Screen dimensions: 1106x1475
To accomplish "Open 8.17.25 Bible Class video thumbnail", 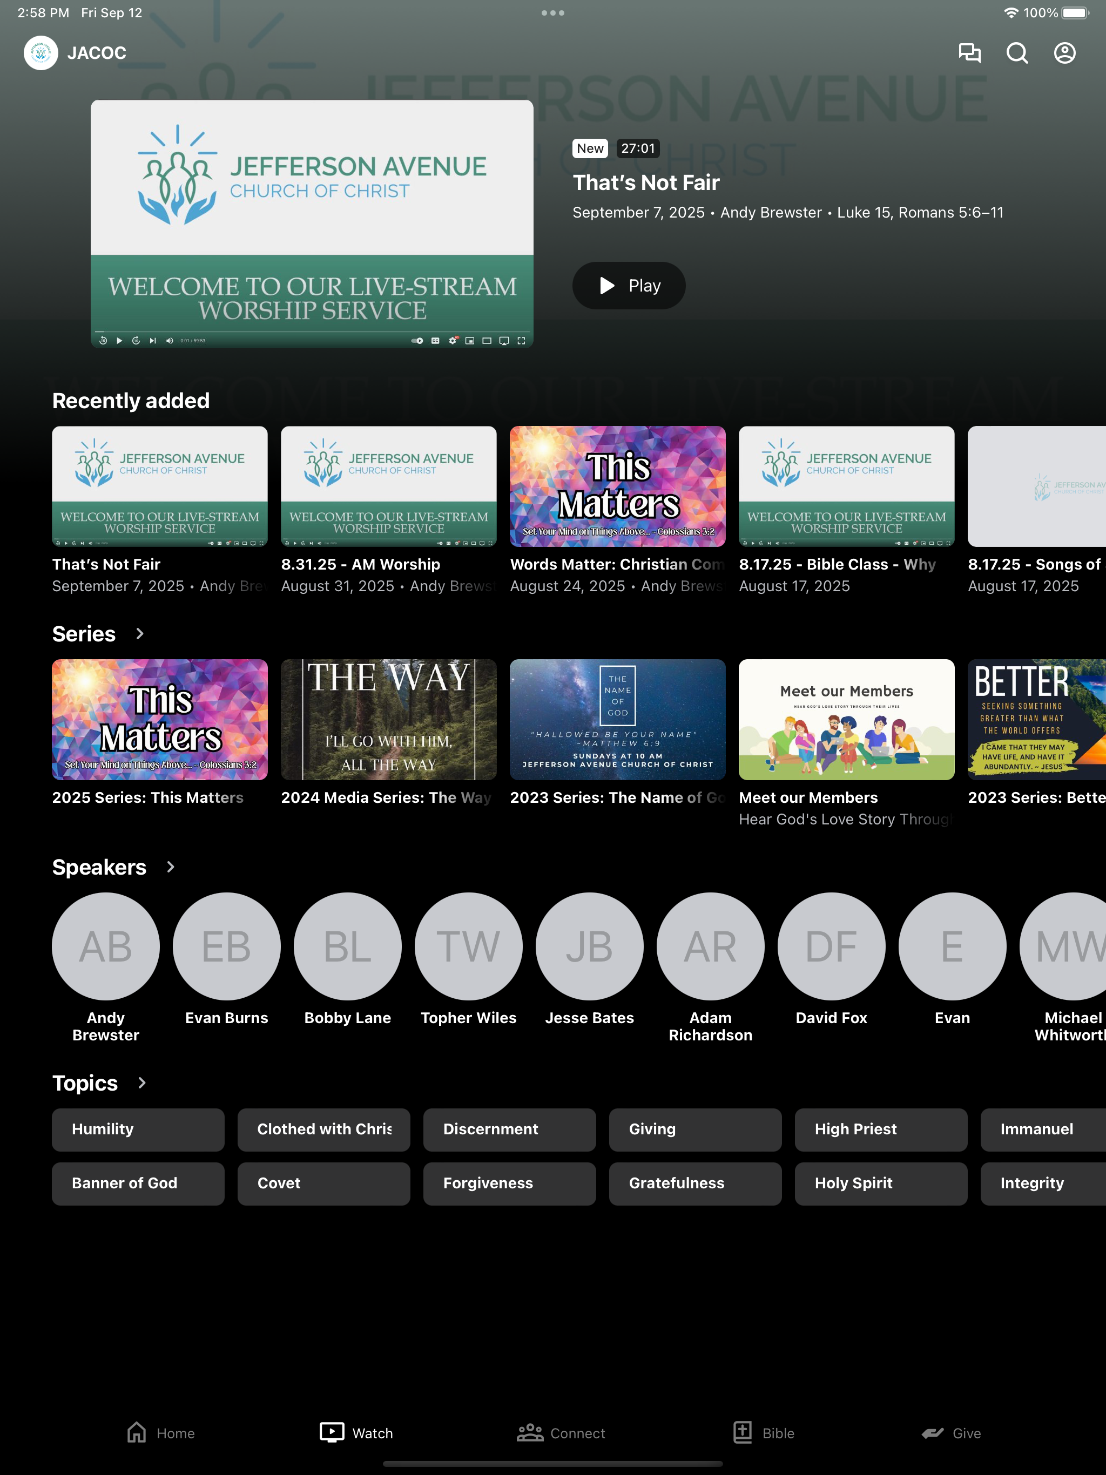I will point(846,487).
